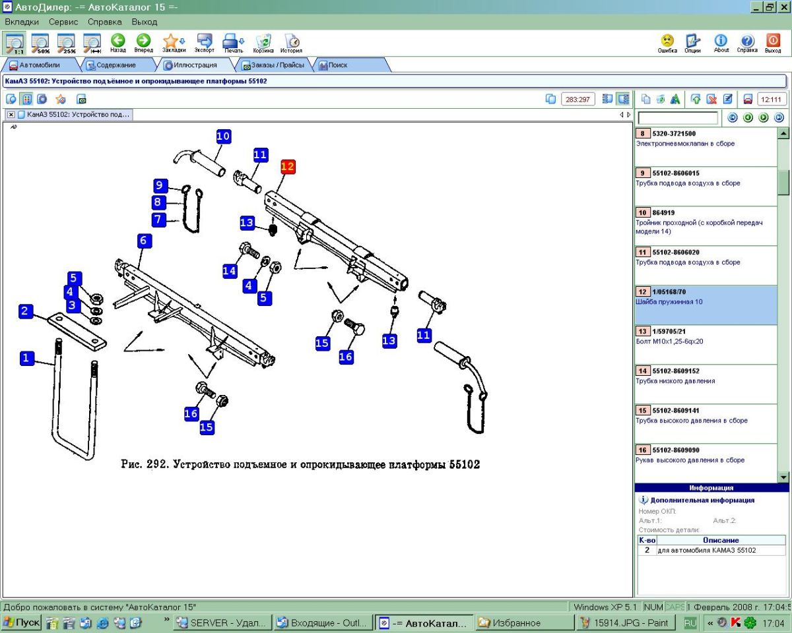
Task: Click callout 14 on the diagram
Action: (x=229, y=270)
